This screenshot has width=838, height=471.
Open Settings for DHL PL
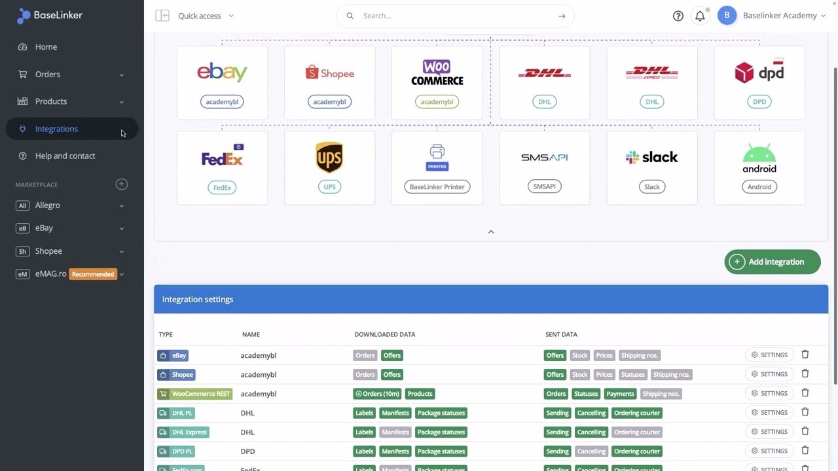pyautogui.click(x=769, y=412)
